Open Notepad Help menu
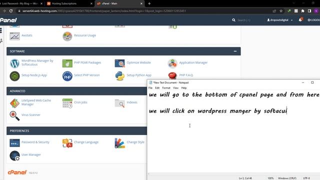The width and height of the screenshot is (320, 180). [x=184, y=88]
